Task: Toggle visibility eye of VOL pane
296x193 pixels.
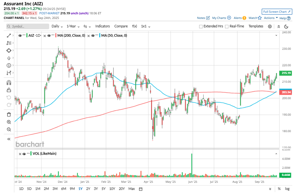Action: [24, 154]
